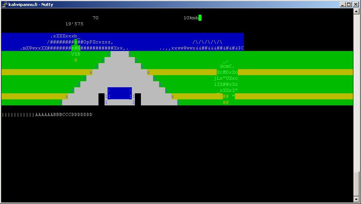The height and width of the screenshot is (204, 361).
Task: Click the '10kmh' speed readout
Action: click(x=191, y=18)
